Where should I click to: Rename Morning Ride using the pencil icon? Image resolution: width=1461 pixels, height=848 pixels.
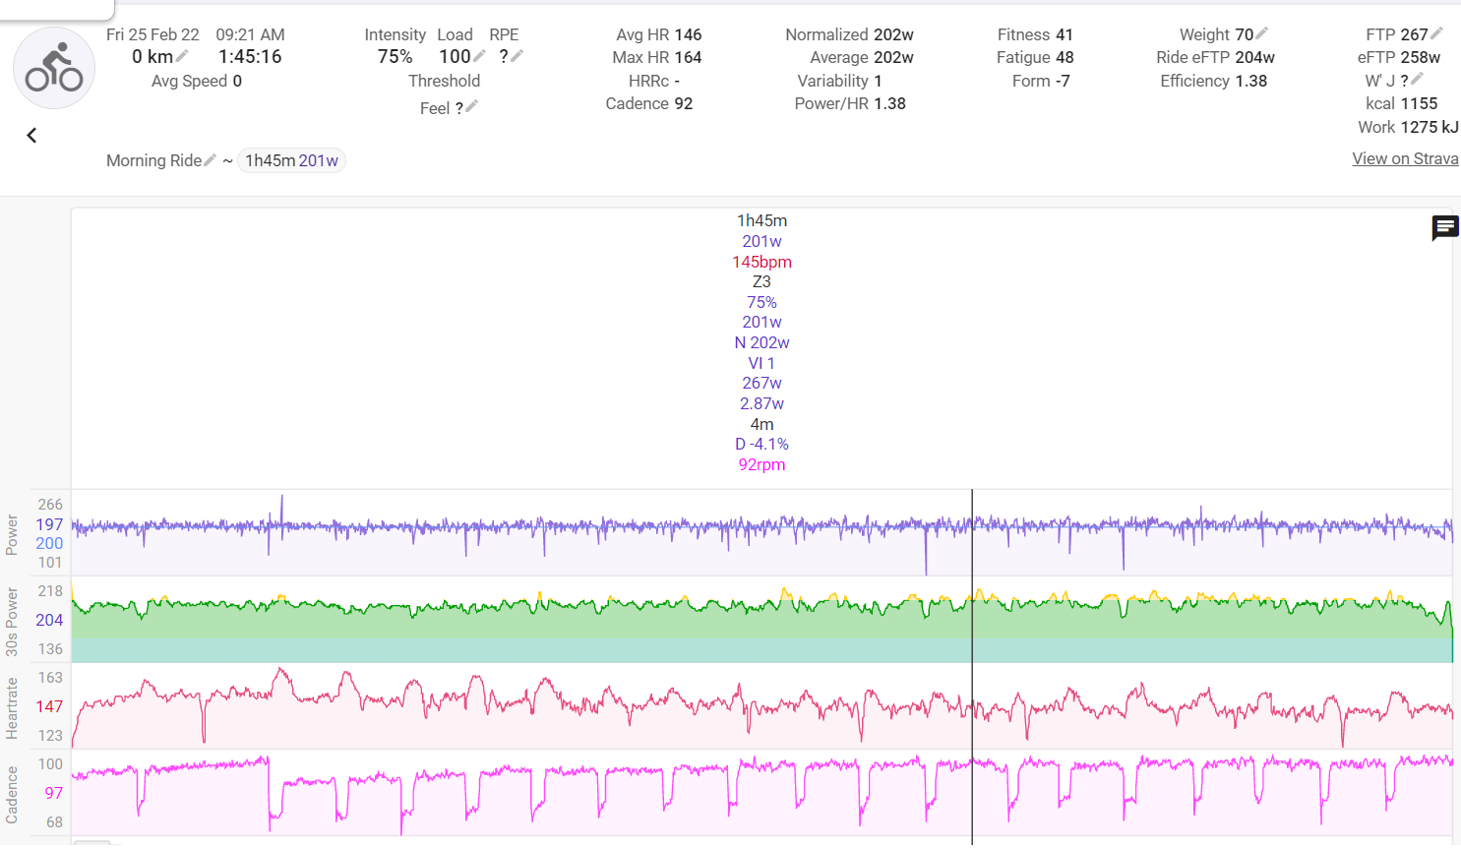[x=210, y=159]
